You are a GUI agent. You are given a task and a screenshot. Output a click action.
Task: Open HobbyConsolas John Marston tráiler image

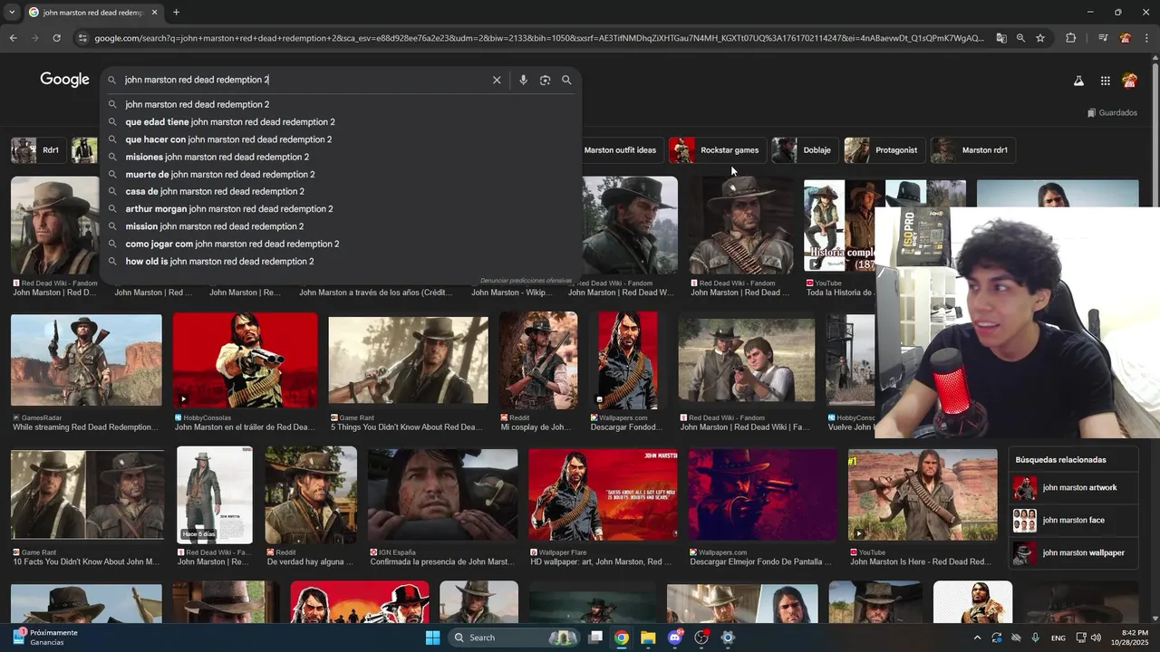pos(245,360)
